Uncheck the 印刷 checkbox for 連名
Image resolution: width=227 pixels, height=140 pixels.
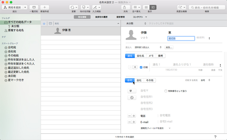coord(141,67)
